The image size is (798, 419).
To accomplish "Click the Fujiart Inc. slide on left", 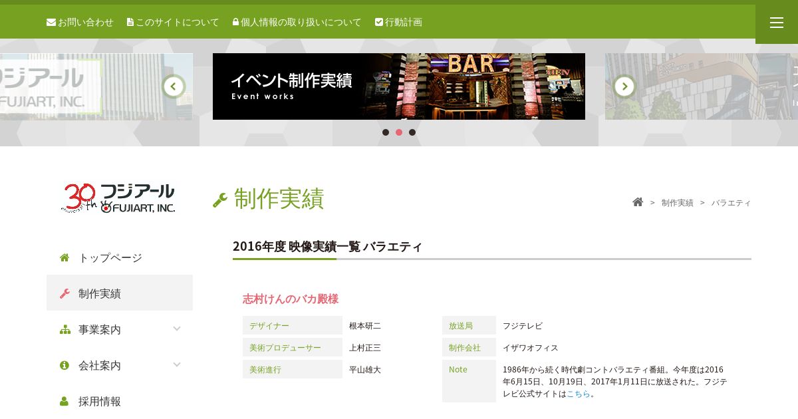I will (96, 86).
